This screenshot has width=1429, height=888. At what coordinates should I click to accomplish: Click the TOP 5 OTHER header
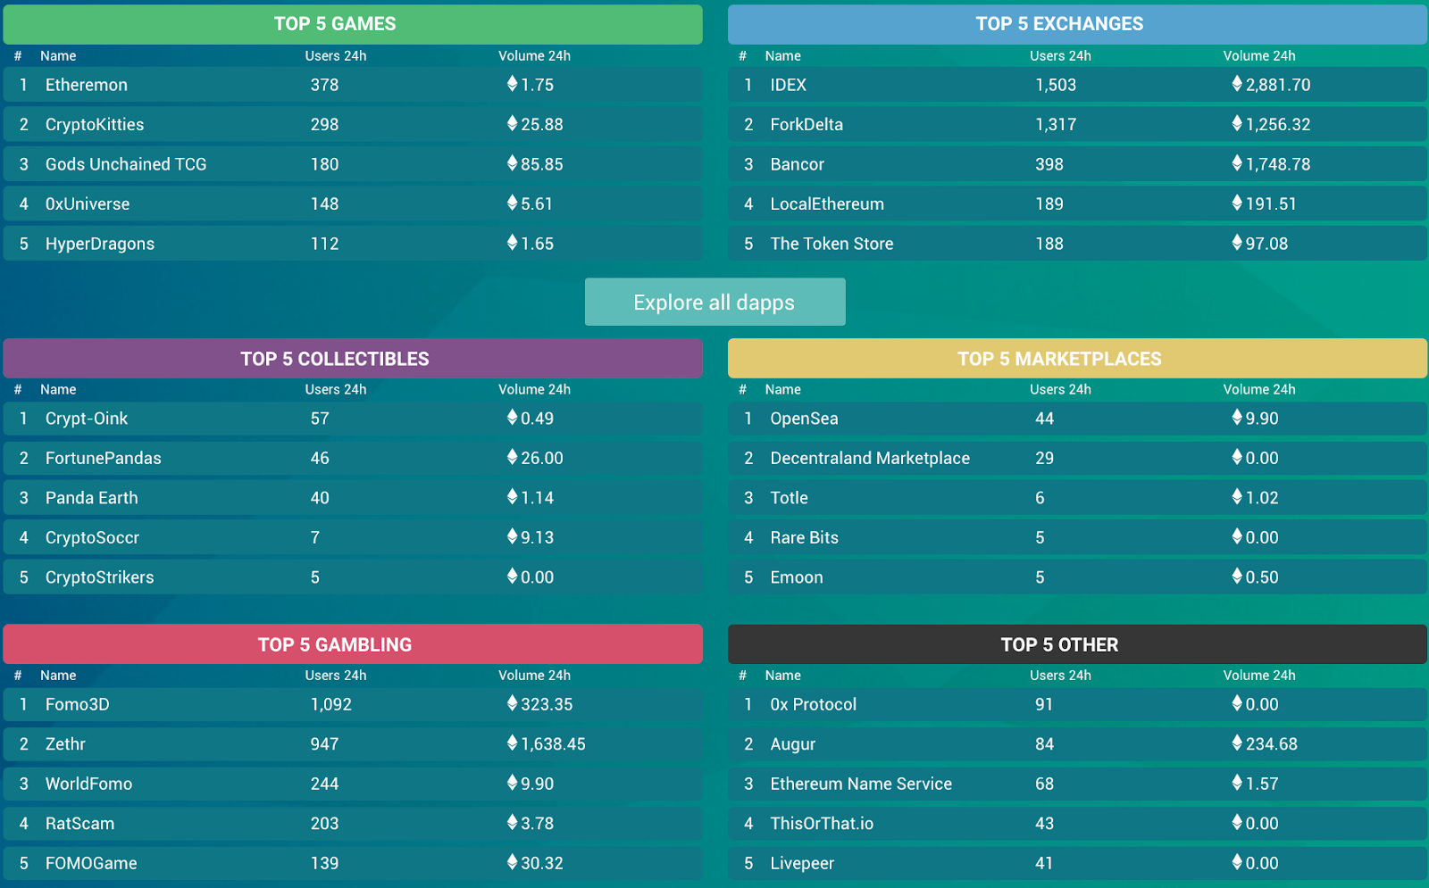1077,644
